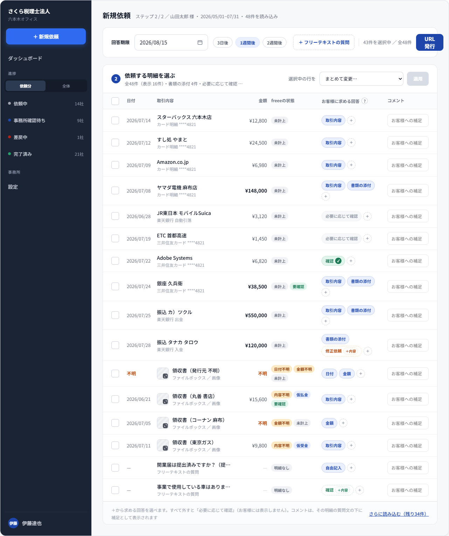Set deadline to 2週間後
This screenshot has height=536, width=449.
pyautogui.click(x=275, y=43)
